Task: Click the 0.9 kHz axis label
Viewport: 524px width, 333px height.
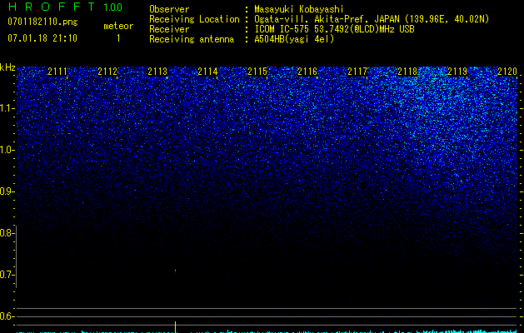Action: [7, 191]
